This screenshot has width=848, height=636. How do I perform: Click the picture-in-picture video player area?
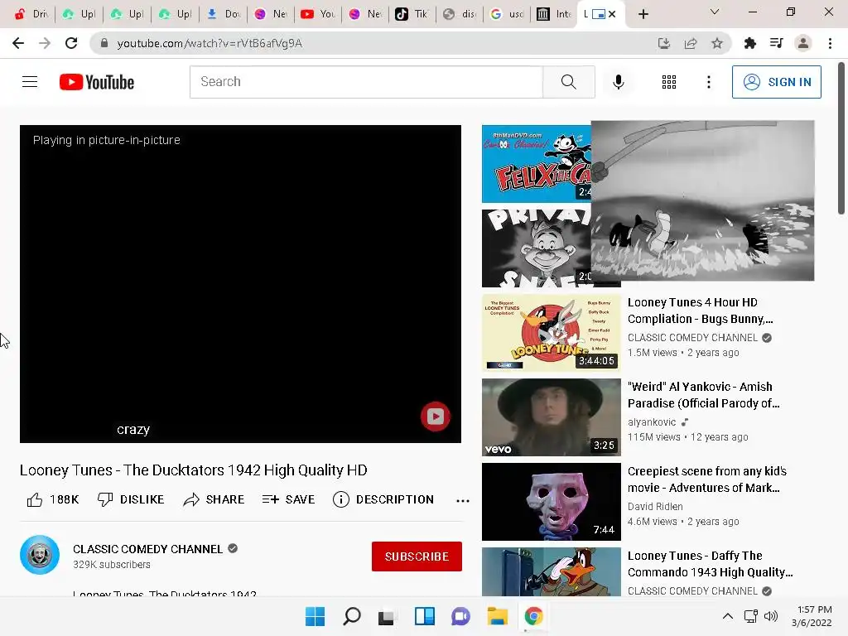coord(240,284)
